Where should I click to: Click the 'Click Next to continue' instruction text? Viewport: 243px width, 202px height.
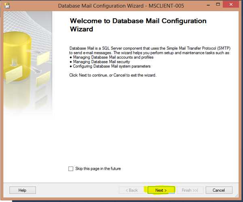pos(113,75)
